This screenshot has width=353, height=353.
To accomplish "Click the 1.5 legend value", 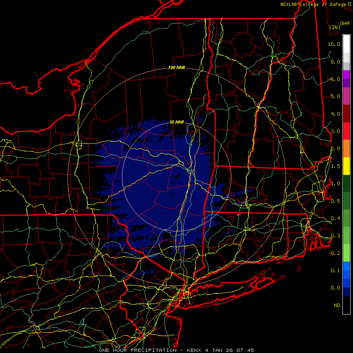I will (335, 166).
